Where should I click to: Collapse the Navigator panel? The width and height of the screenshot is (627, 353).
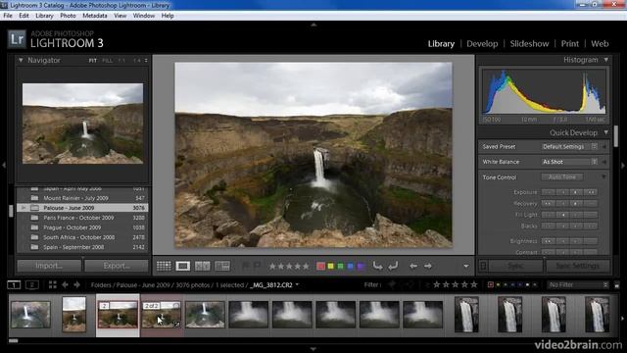pyautogui.click(x=21, y=60)
